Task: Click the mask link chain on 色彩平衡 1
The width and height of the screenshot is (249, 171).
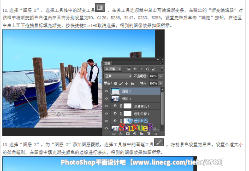Action: pyautogui.click(x=121, y=114)
